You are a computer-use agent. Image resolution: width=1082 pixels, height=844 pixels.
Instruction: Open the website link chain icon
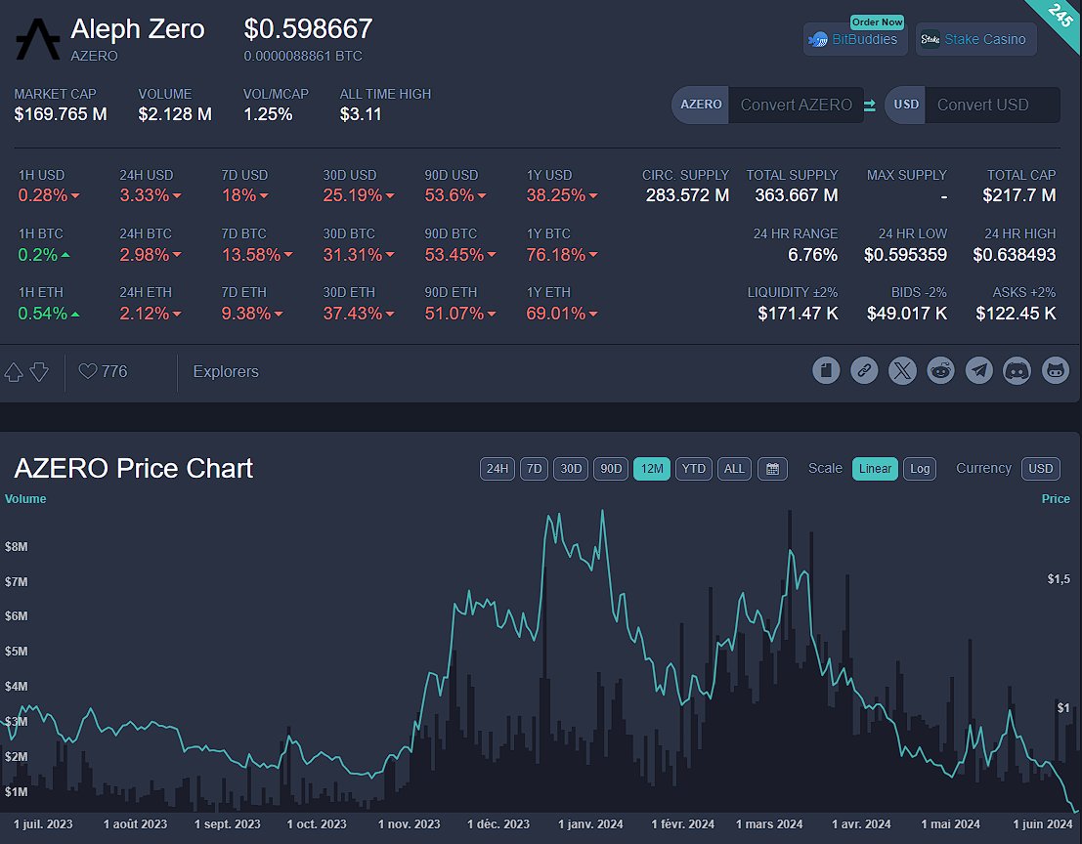click(x=864, y=370)
